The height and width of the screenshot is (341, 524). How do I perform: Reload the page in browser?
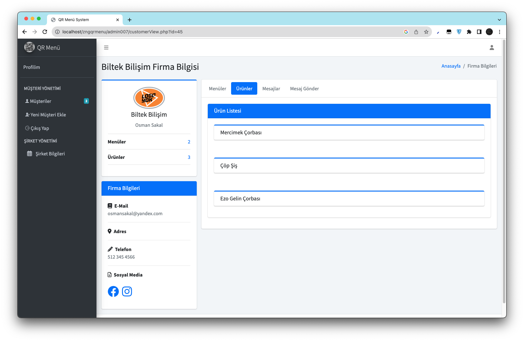(45, 32)
